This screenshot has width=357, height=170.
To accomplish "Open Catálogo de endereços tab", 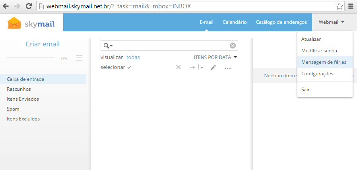I will [281, 22].
